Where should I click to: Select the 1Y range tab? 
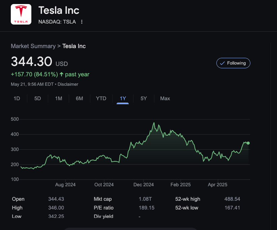123,98
